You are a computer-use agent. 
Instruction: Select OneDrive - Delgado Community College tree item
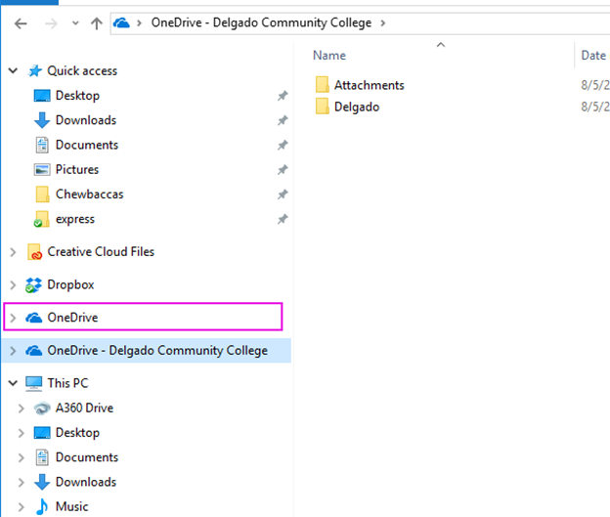tap(157, 351)
